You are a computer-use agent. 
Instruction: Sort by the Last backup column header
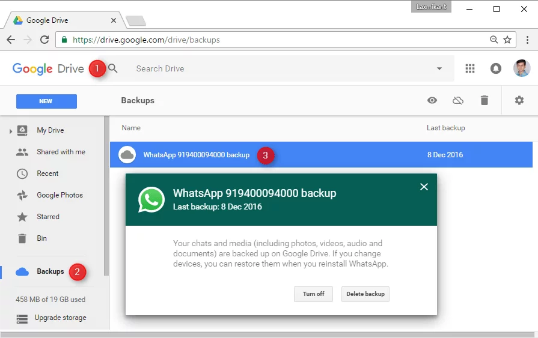445,128
